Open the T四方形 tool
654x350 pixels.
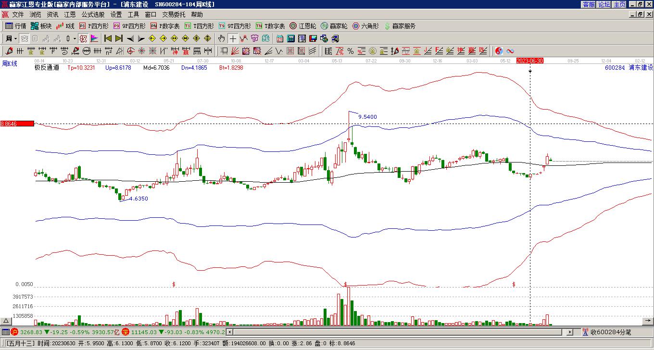(199, 26)
